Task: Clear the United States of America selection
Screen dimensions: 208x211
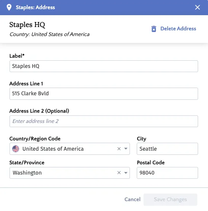Action: pyautogui.click(x=119, y=149)
